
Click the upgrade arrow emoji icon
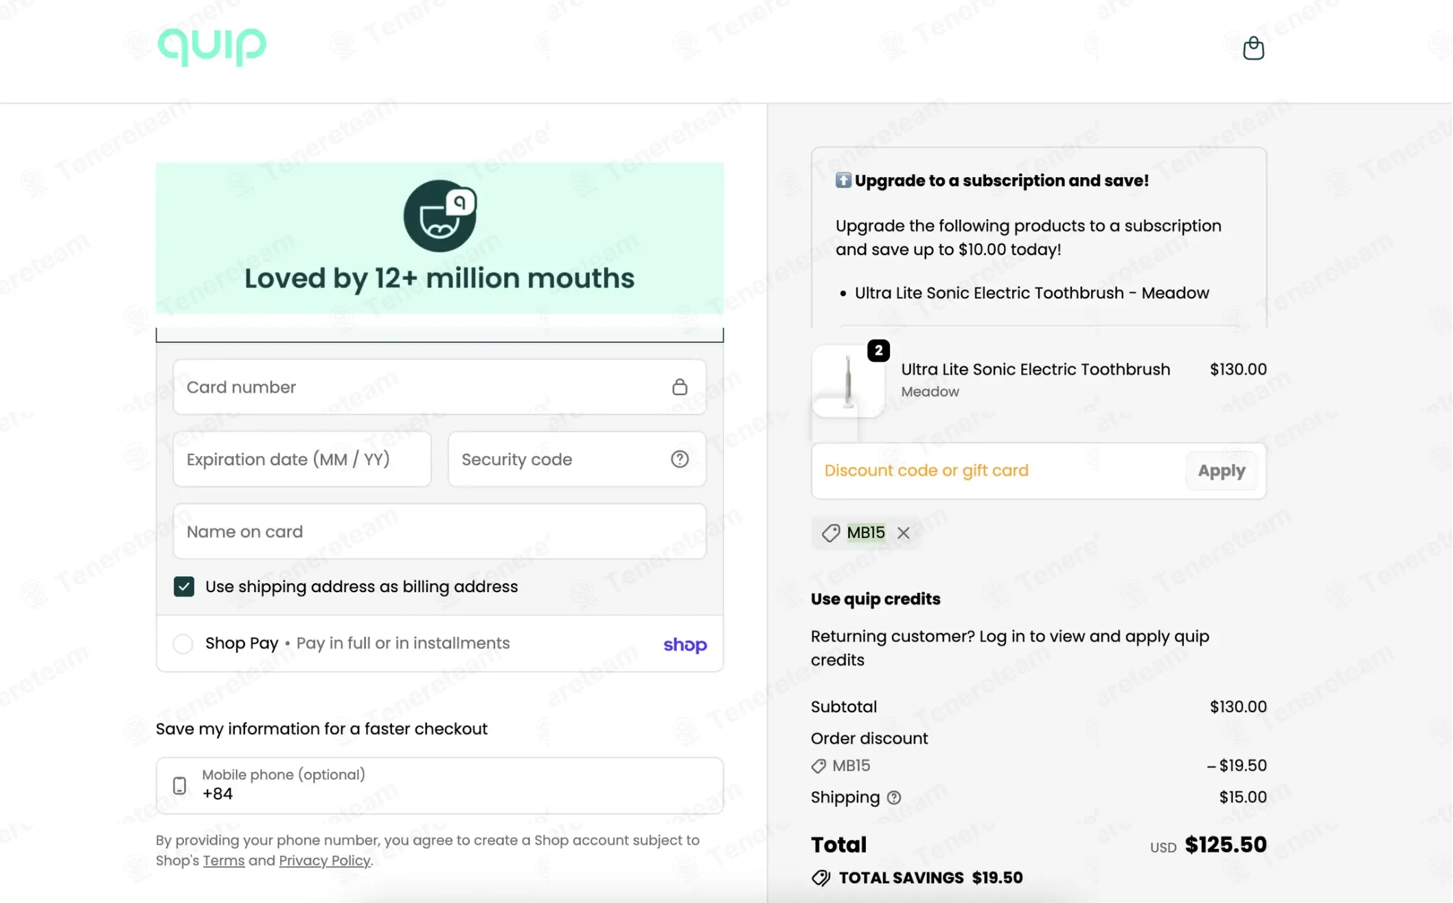pyautogui.click(x=843, y=180)
